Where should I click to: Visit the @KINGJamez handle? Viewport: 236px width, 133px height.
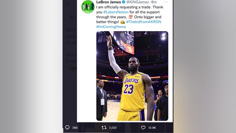pos(137,2)
